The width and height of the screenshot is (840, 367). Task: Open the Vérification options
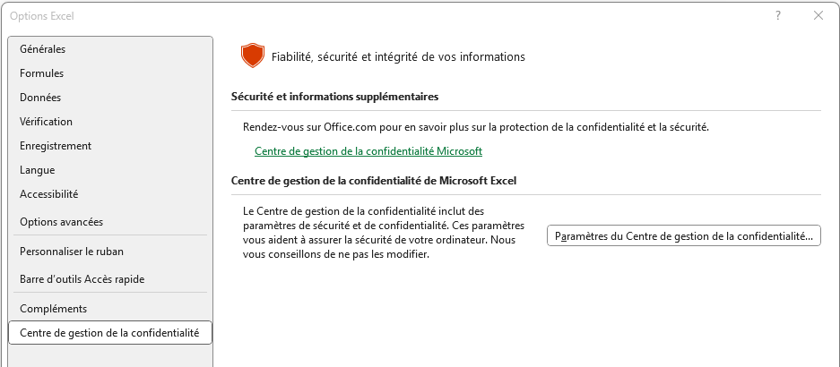pyautogui.click(x=46, y=122)
